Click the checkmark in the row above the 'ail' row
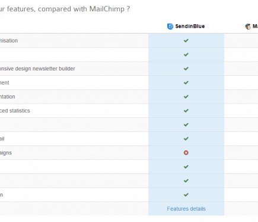 [x=186, y=125]
